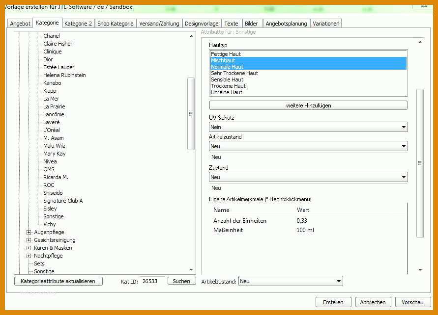The width and height of the screenshot is (438, 315).
Task: Click the weitere Hinzufügen button
Action: pos(308,105)
